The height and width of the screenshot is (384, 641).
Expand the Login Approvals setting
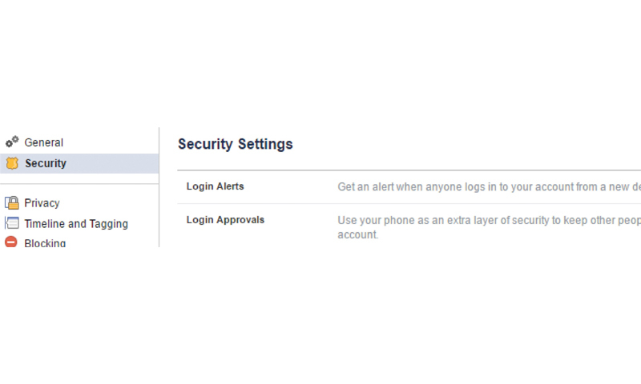point(225,219)
